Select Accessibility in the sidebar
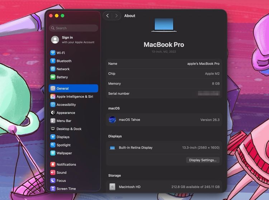 pyautogui.click(x=74, y=105)
